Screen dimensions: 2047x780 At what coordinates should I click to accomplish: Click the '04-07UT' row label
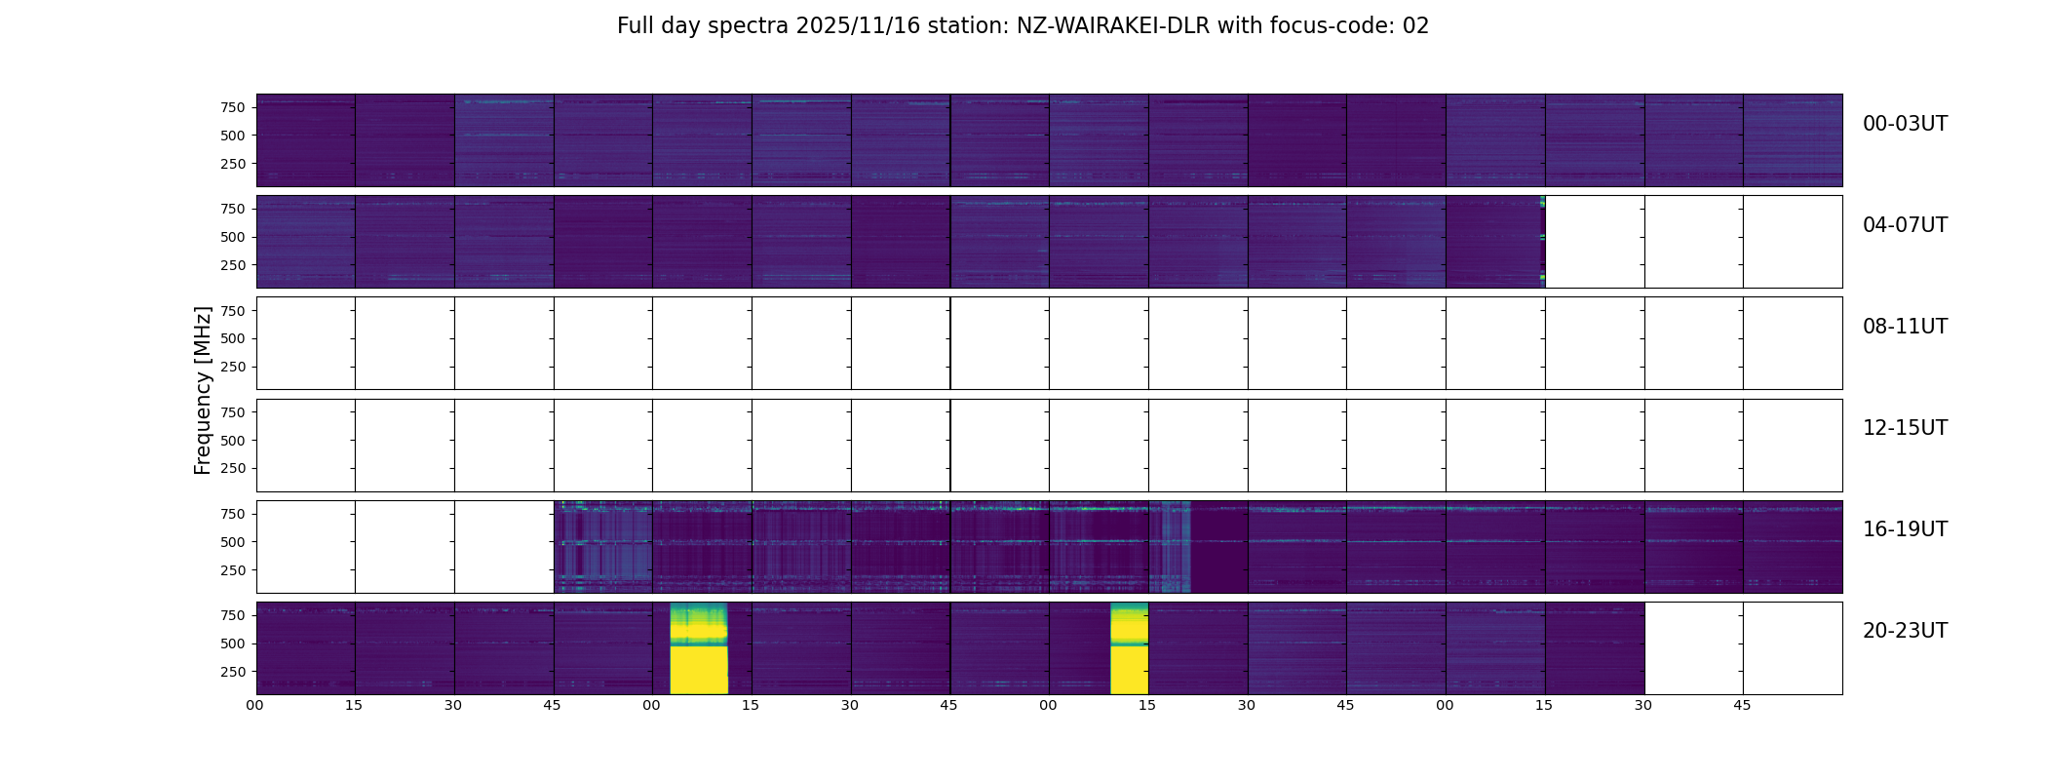tap(1905, 225)
